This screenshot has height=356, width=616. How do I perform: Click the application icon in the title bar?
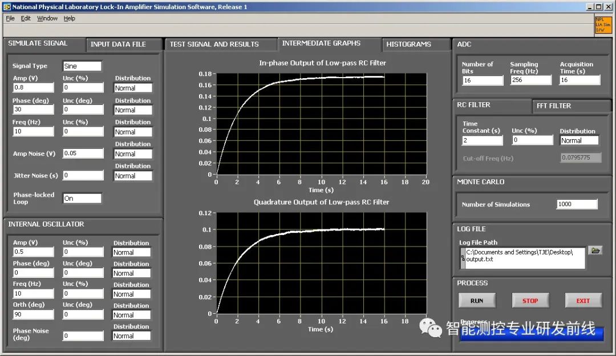tap(7, 7)
